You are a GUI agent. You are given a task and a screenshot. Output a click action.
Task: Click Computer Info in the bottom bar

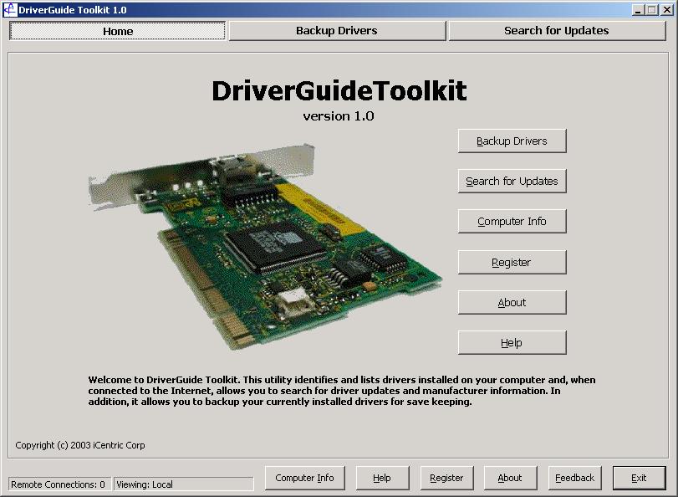(x=305, y=478)
